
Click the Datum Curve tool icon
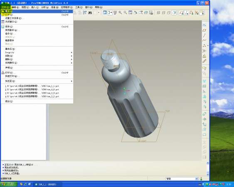coord(204,40)
